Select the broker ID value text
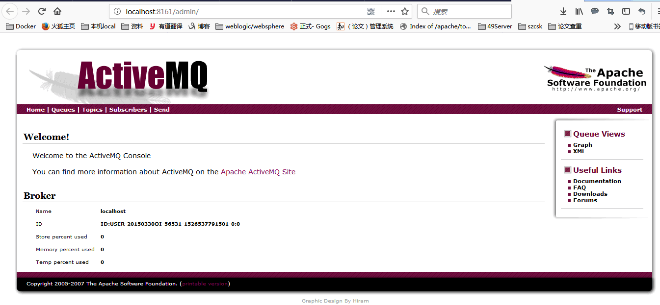Viewport: 660px width, 305px height. pos(170,224)
